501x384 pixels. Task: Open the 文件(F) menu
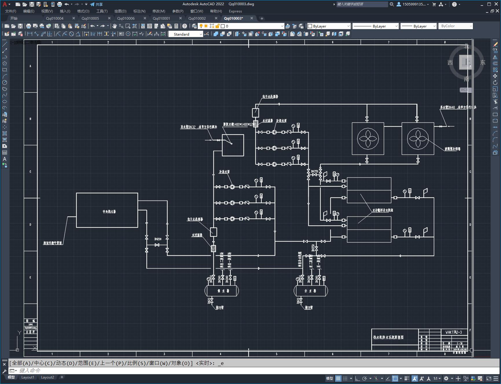coord(11,11)
